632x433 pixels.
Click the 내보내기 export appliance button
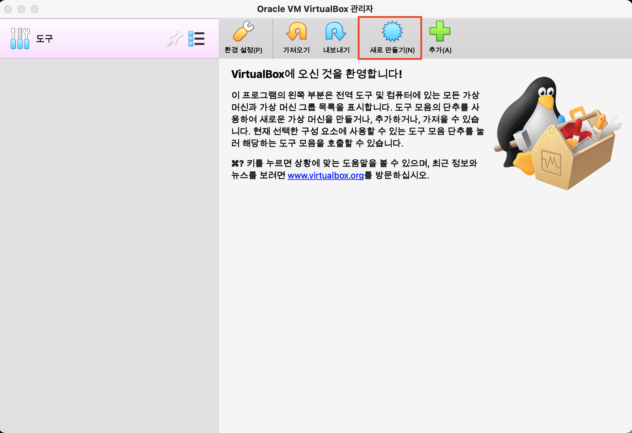click(x=336, y=38)
